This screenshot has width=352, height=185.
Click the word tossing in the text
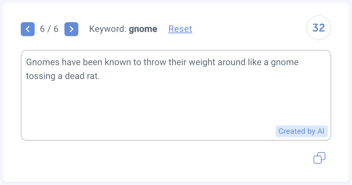coord(41,76)
